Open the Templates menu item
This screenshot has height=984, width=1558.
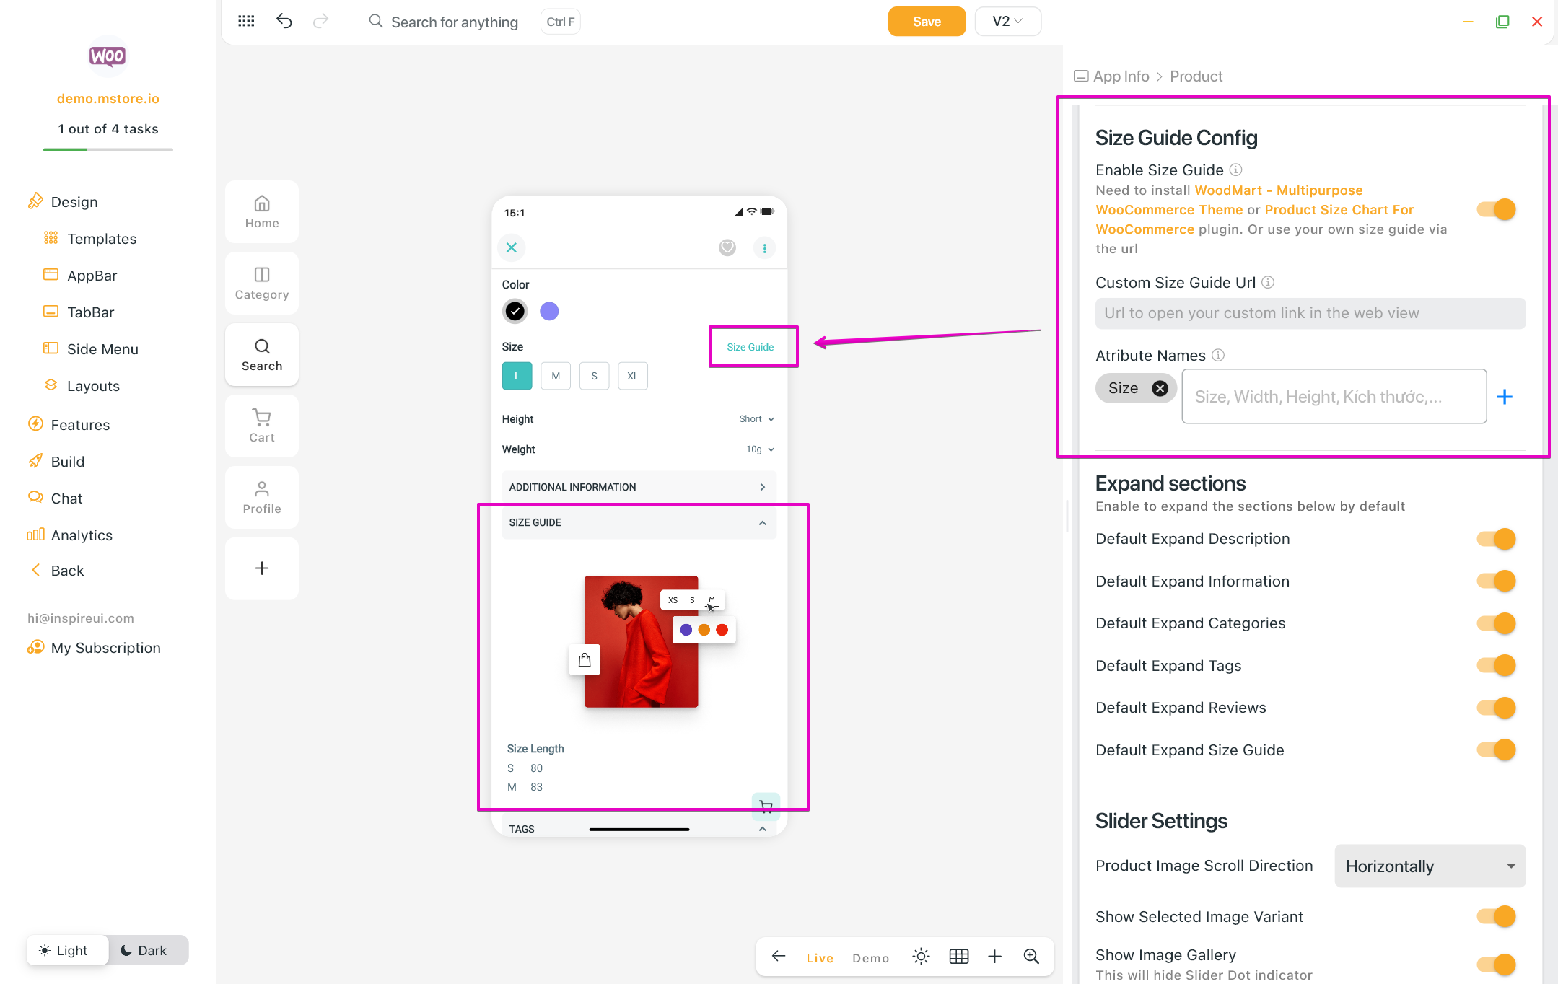[x=102, y=239]
